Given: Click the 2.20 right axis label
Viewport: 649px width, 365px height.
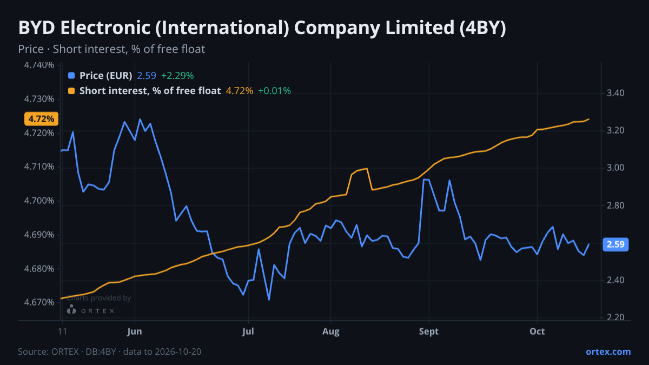Looking at the screenshot, I should click(616, 317).
